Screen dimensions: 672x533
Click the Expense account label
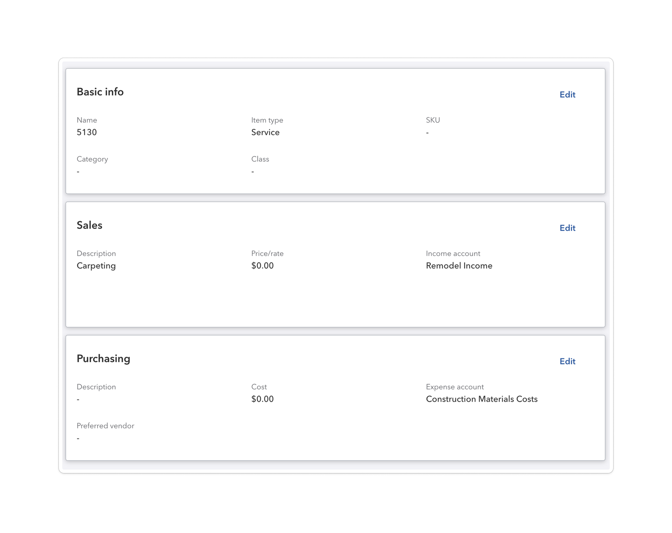(x=455, y=387)
